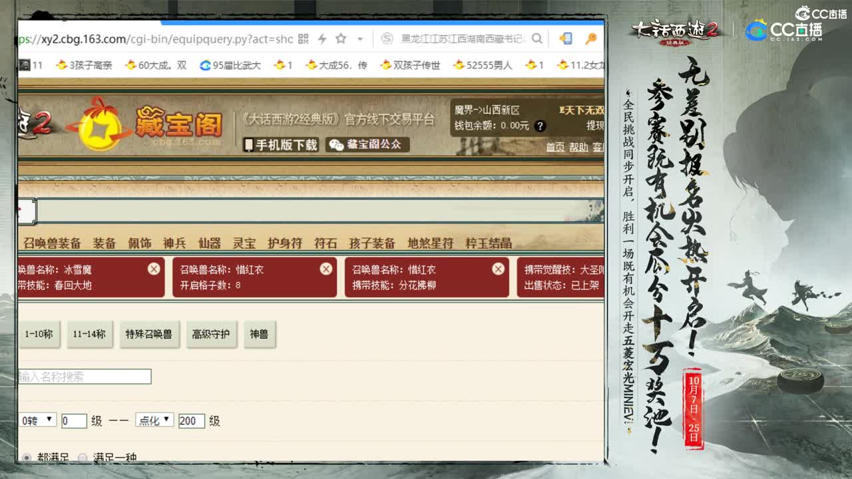
Task: Select the 高级守护 category button
Action: coord(210,334)
